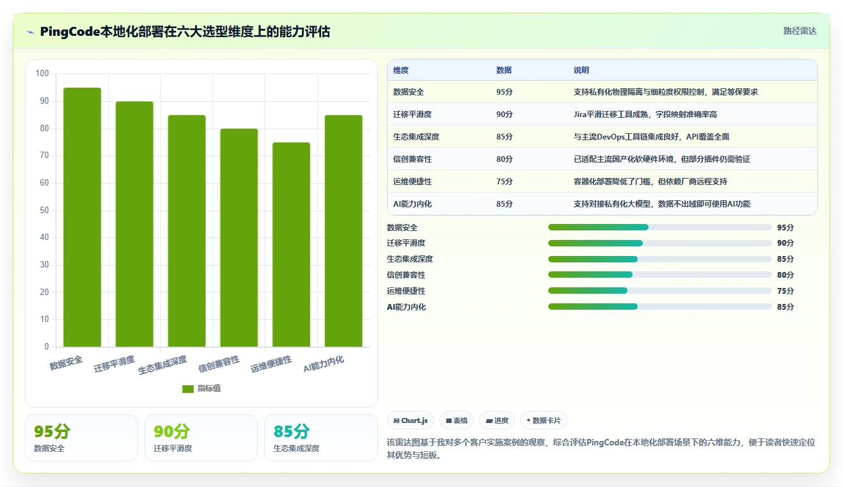The image size is (843, 487).
Task: Click the 95分 cell in the table
Action: coord(505,92)
